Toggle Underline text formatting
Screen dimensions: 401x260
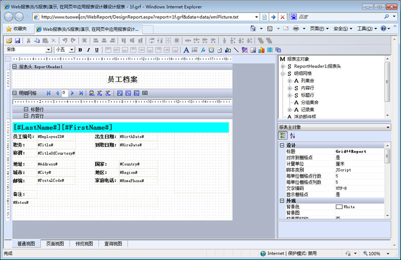pyautogui.click(x=97, y=50)
